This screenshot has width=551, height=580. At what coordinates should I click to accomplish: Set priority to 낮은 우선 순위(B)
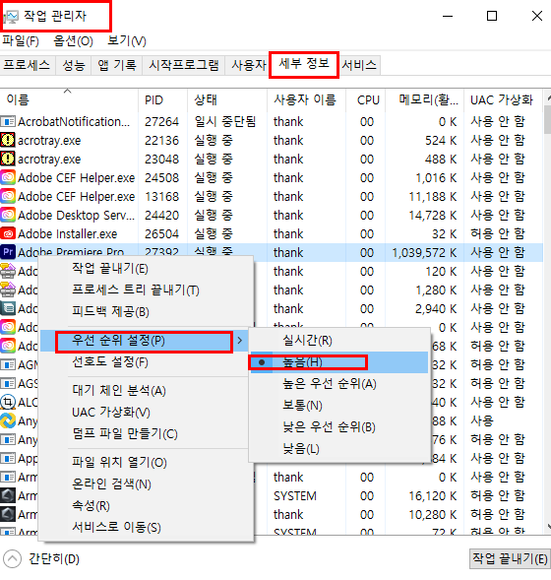click(x=339, y=426)
